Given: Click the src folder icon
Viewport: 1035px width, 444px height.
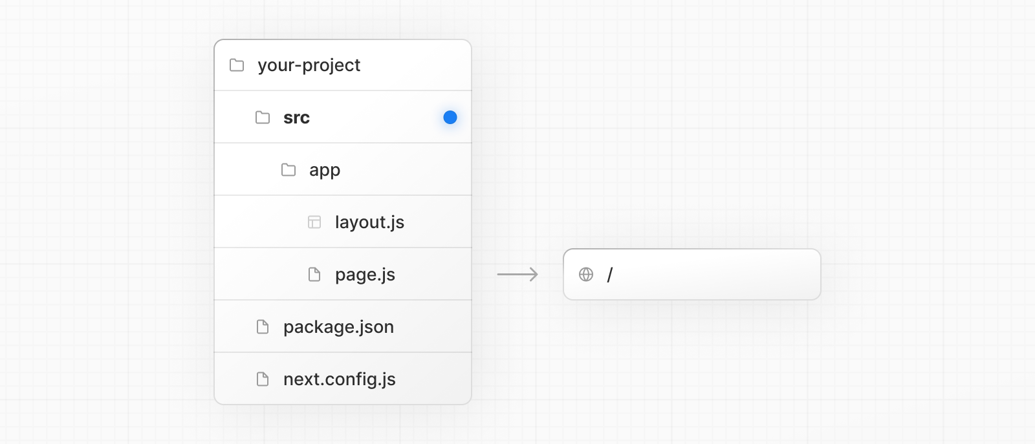Looking at the screenshot, I should [x=263, y=118].
